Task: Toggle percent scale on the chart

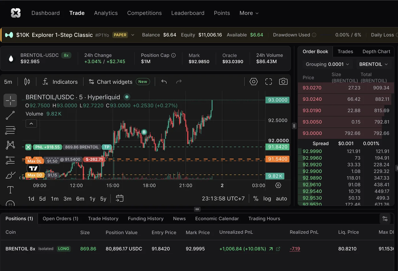Action: 256,198
